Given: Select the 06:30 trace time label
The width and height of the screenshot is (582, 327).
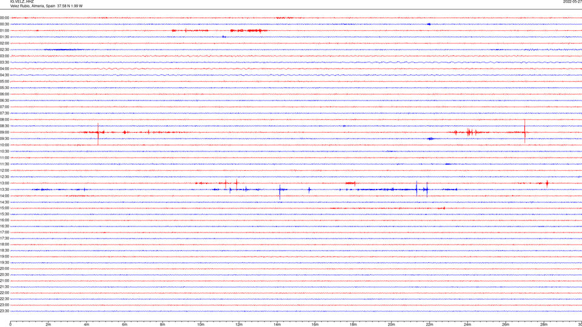Looking at the screenshot, I should (4, 101).
